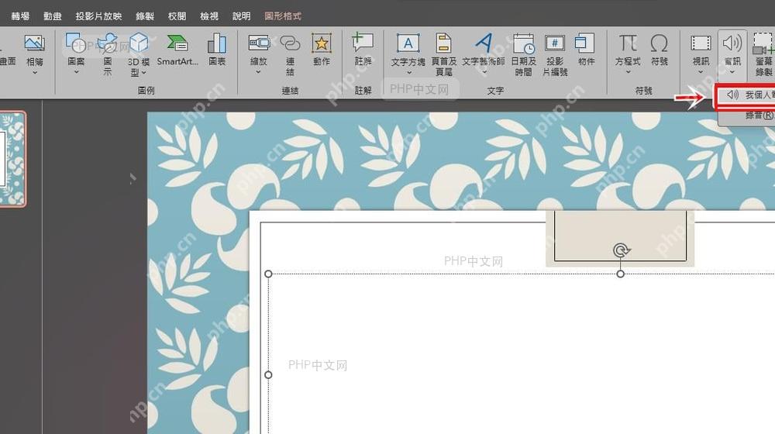This screenshot has height=434, width=775.
Task: Open the 檢視 view tab
Action: point(209,16)
